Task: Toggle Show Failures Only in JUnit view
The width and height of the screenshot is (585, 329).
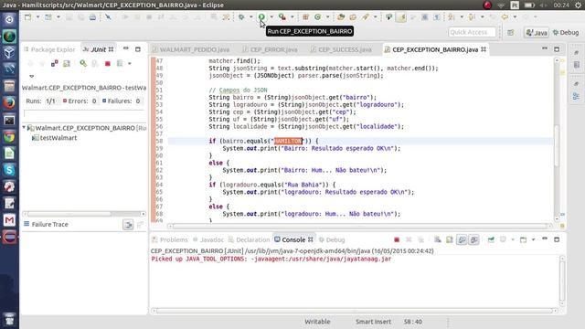Action: point(55,63)
